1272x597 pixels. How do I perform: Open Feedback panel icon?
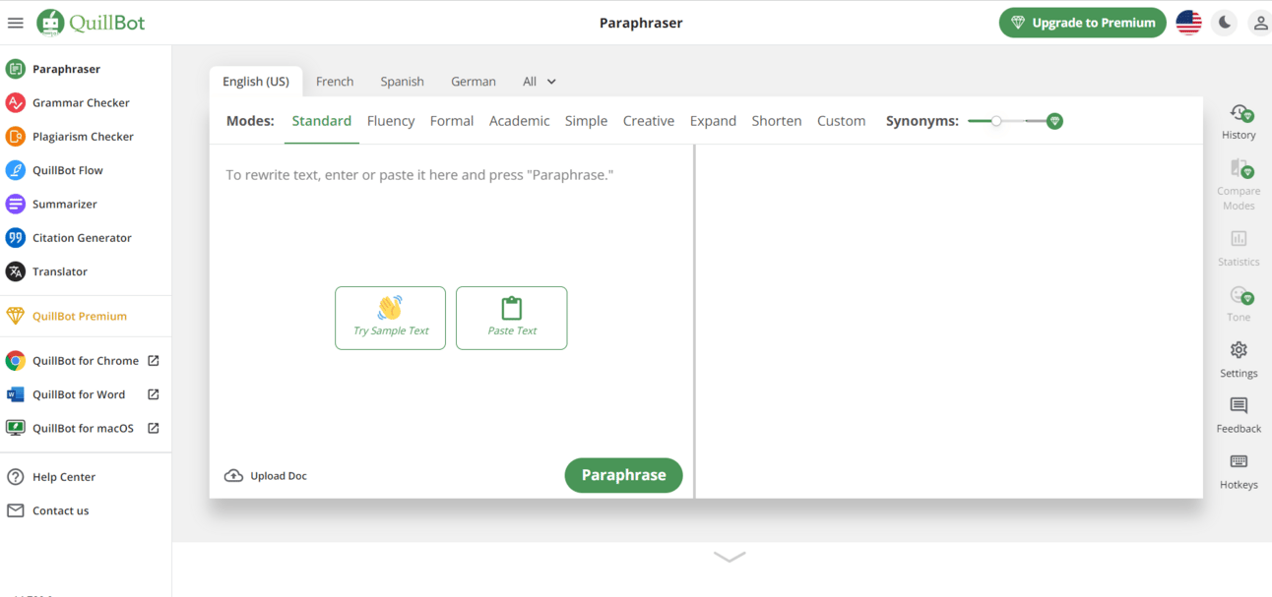(x=1239, y=415)
